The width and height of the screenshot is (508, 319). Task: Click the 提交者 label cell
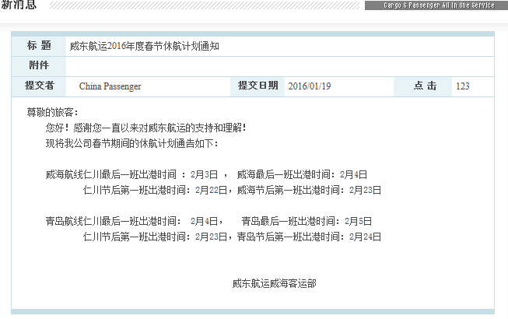tap(39, 86)
